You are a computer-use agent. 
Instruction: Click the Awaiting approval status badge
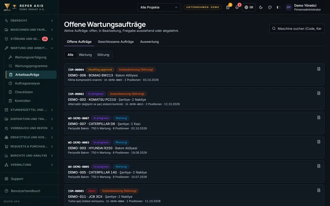[100, 70]
